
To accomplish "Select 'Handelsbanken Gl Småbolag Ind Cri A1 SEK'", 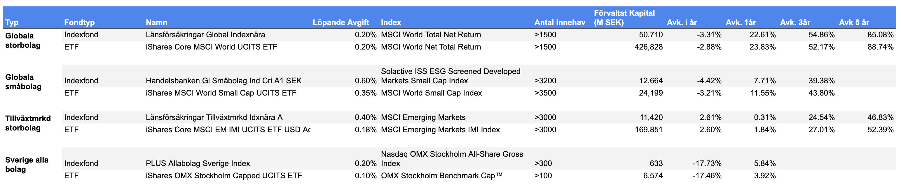I will click(223, 81).
